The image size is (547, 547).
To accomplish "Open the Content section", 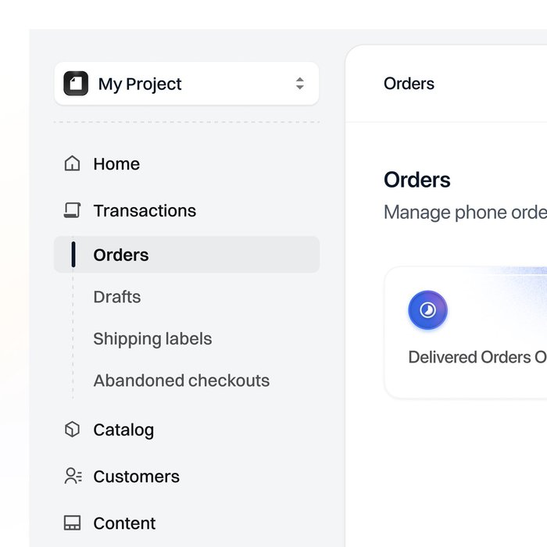I will click(x=124, y=524).
